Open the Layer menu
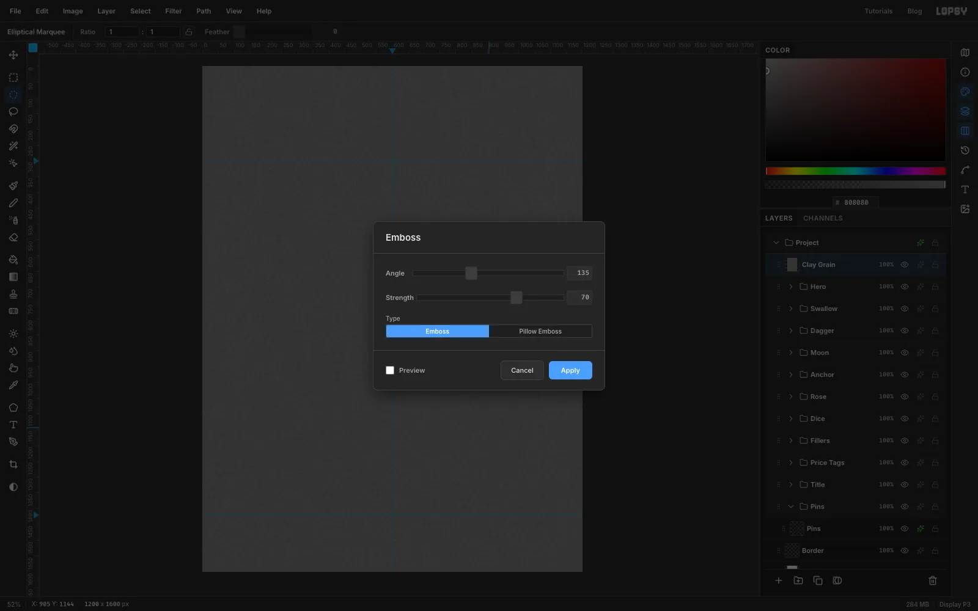Viewport: 978px width, 611px height. [106, 11]
